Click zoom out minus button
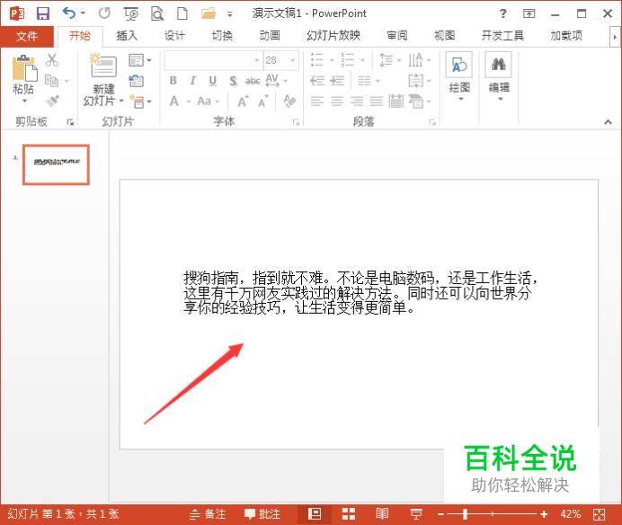This screenshot has width=622, height=525. (440, 515)
